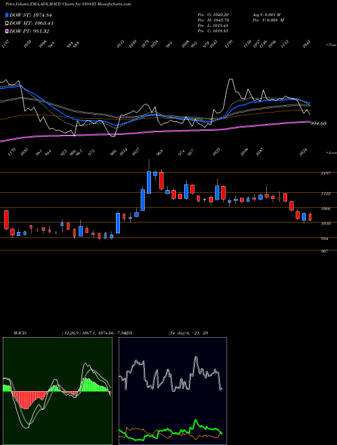Viewport: 337px width, 445px height.
Task: Click the 1010 price axis label
Action: [x=326, y=223]
